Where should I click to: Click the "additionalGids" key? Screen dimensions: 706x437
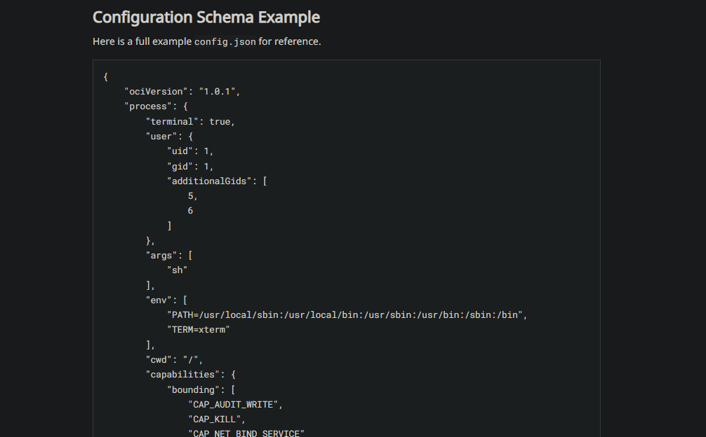click(x=209, y=181)
